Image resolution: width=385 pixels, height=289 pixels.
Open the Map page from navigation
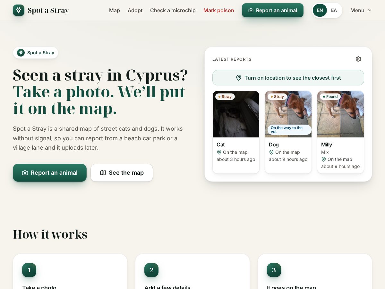tap(115, 10)
